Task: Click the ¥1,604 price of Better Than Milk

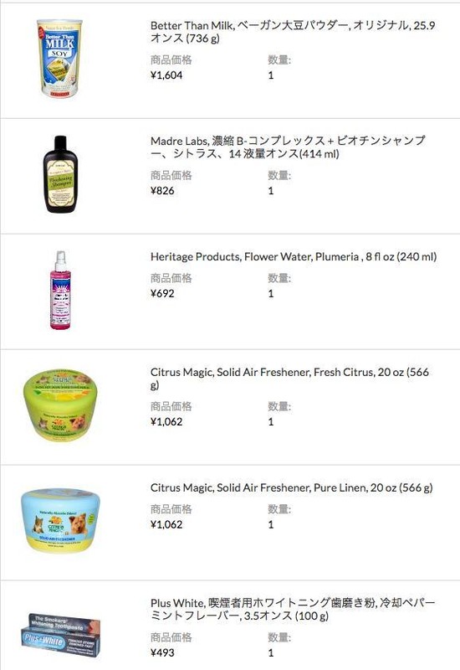Action: point(166,75)
